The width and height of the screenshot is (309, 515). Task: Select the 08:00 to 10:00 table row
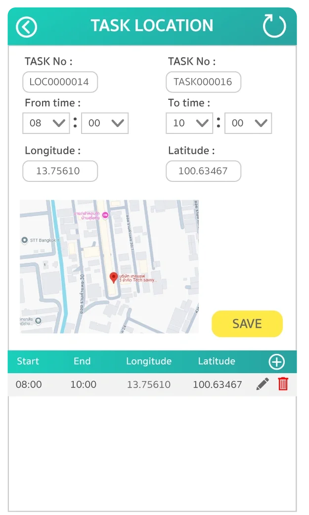129,385
